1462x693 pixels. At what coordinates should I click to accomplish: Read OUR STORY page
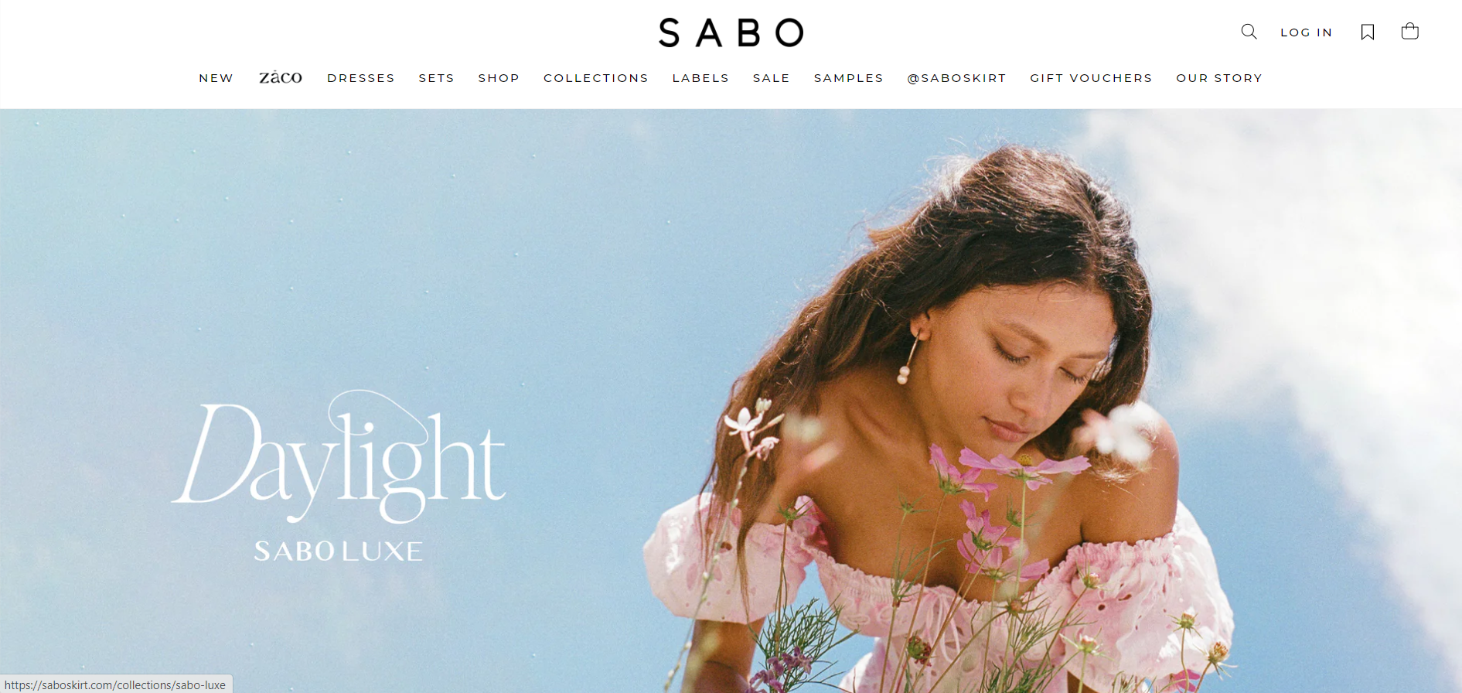coord(1219,78)
